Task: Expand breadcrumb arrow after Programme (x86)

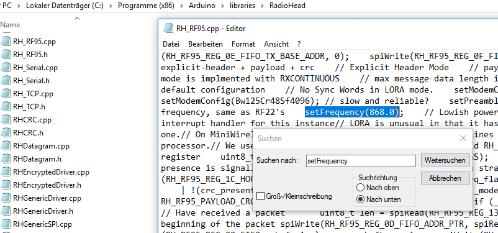Action: coord(181,6)
